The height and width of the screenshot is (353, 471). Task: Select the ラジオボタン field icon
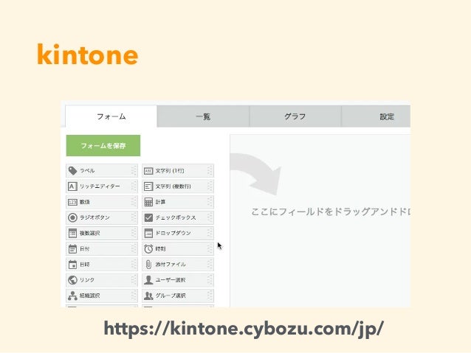[72, 217]
